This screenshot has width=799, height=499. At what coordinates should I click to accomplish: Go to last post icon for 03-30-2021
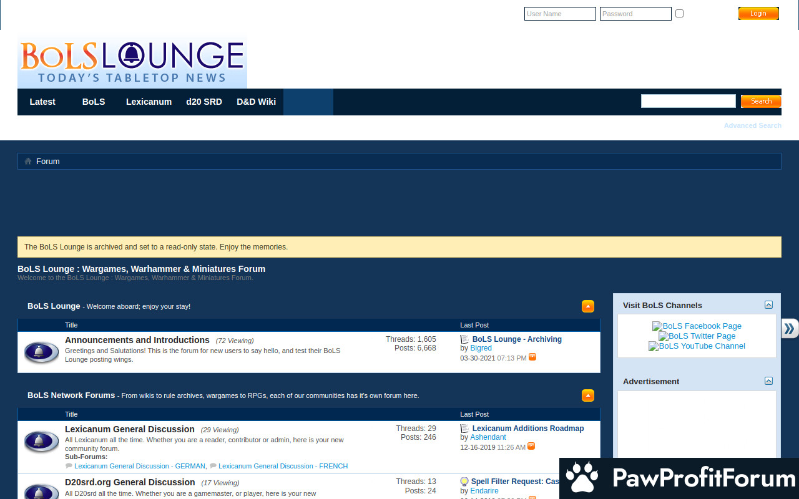point(532,357)
